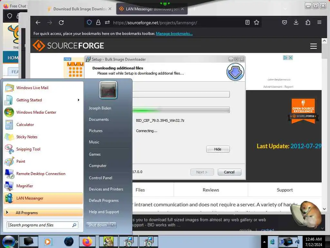
Task: Save to Pocket
Action: 285,22
